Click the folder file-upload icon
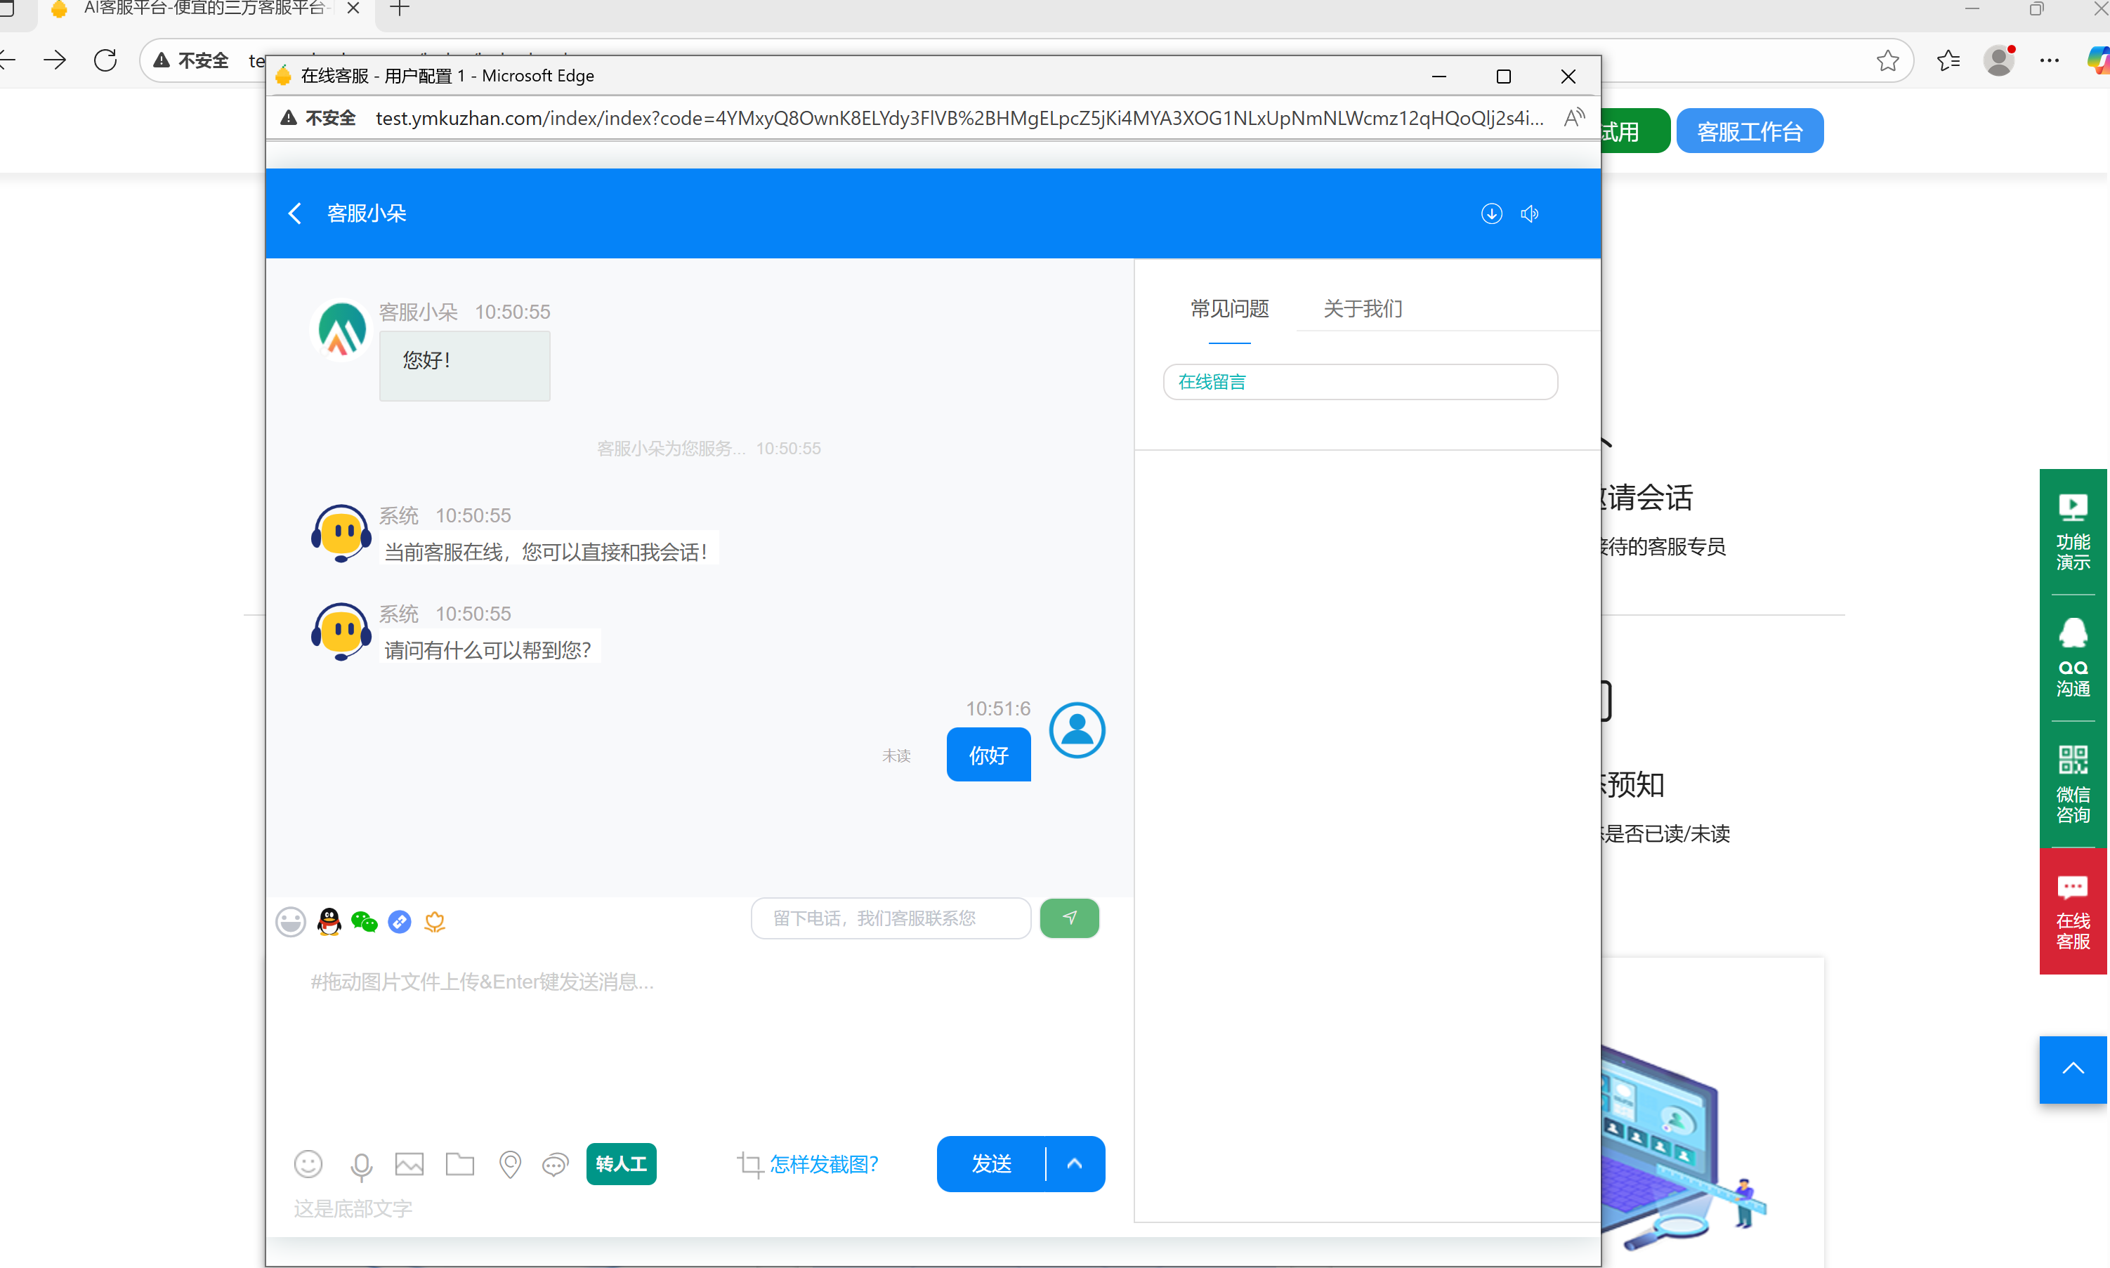Image resolution: width=2110 pixels, height=1268 pixels. pos(460,1164)
